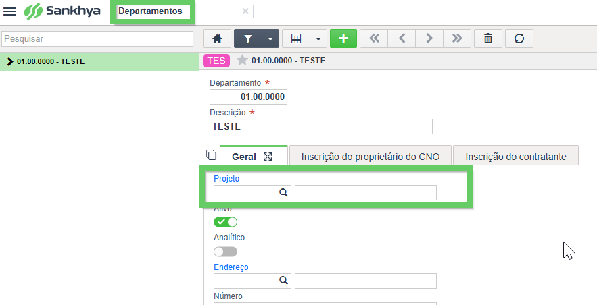Click the Endereço link label

click(231, 267)
